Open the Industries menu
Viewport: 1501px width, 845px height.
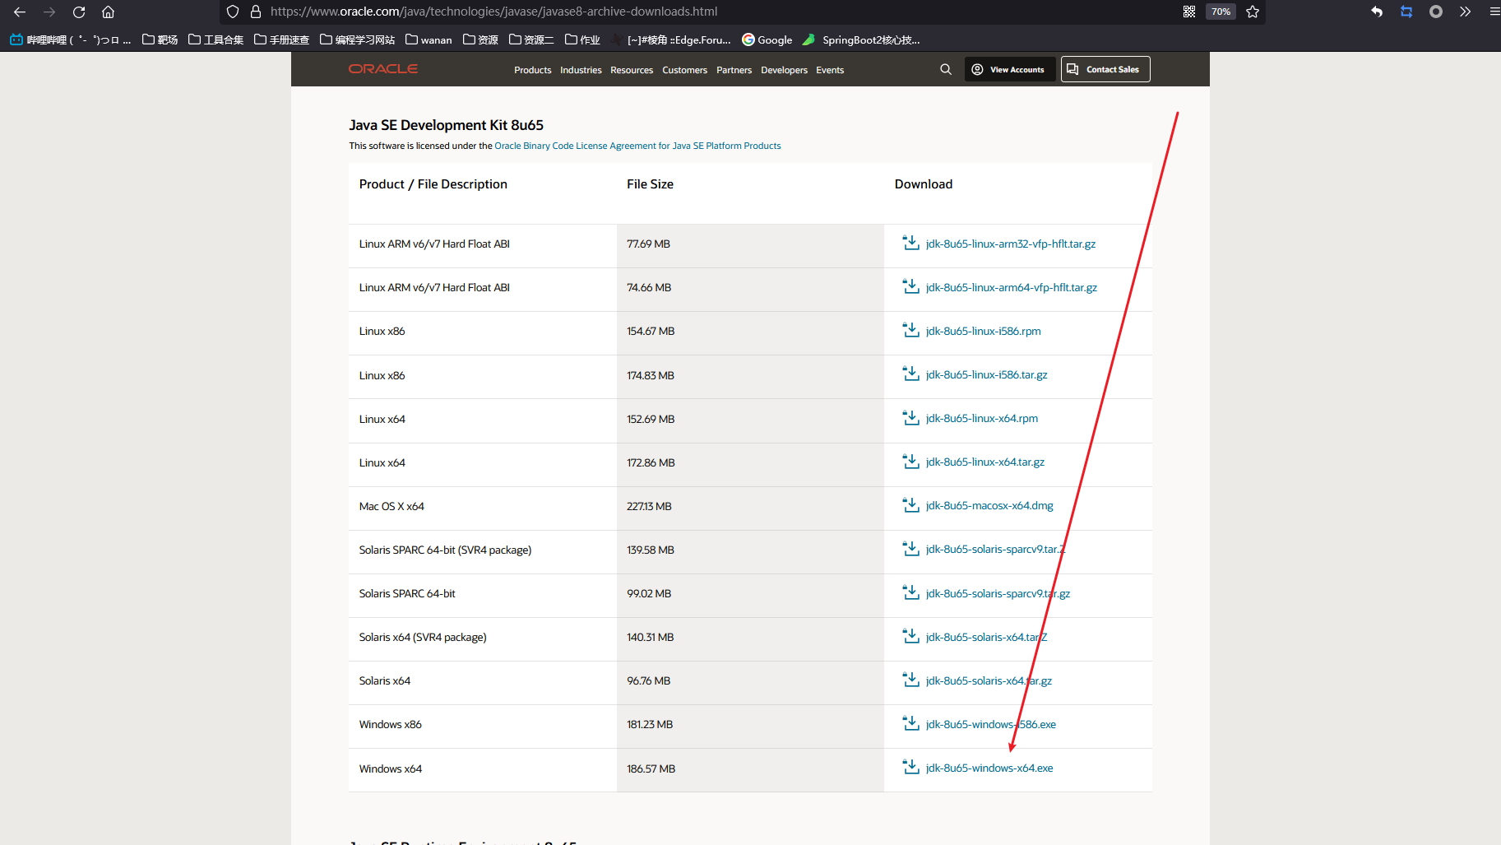(x=581, y=70)
